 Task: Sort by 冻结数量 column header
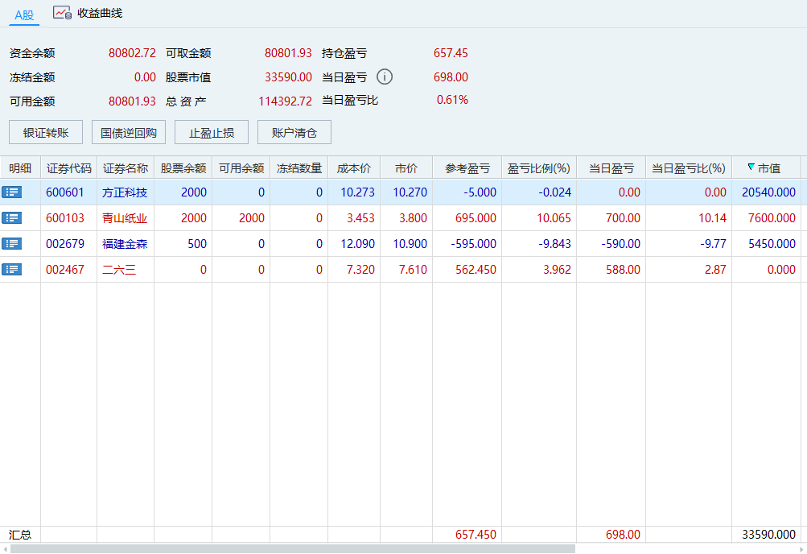point(299,167)
